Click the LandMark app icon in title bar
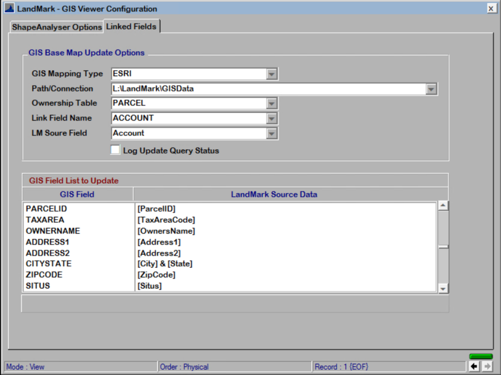The height and width of the screenshot is (375, 501). coord(10,9)
